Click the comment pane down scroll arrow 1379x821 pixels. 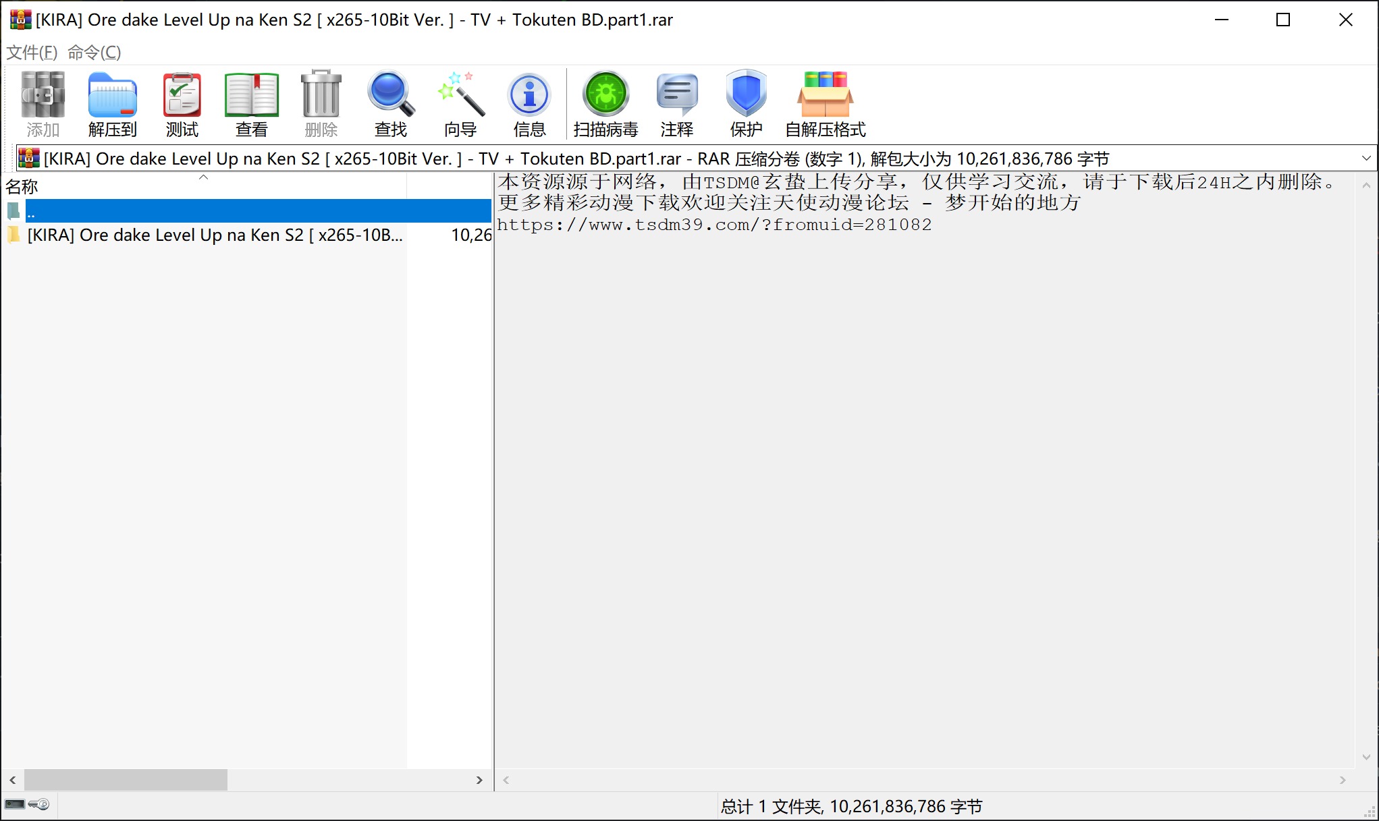tap(1366, 757)
